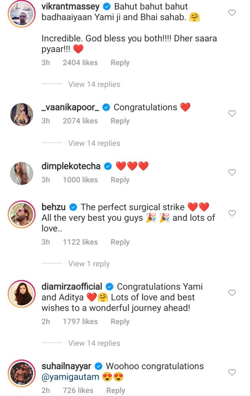The image size is (250, 396).
Task: Open vikrantmassey's profile picture
Action: tap(21, 14)
